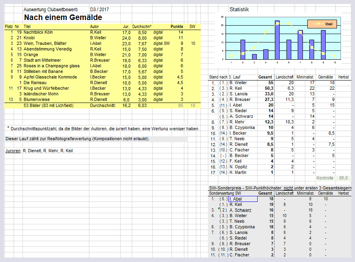Screen dimensions: 355x262
Task: Select the "digital SW" cell
Action: coord(161,44)
